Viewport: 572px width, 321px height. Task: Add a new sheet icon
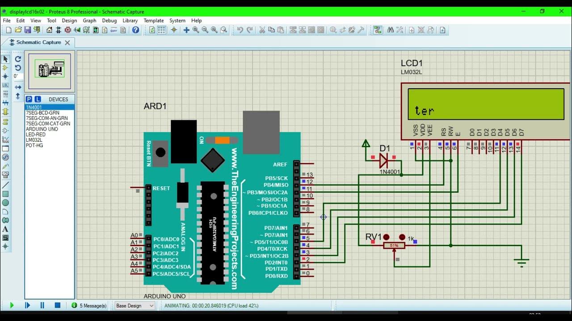point(412,30)
